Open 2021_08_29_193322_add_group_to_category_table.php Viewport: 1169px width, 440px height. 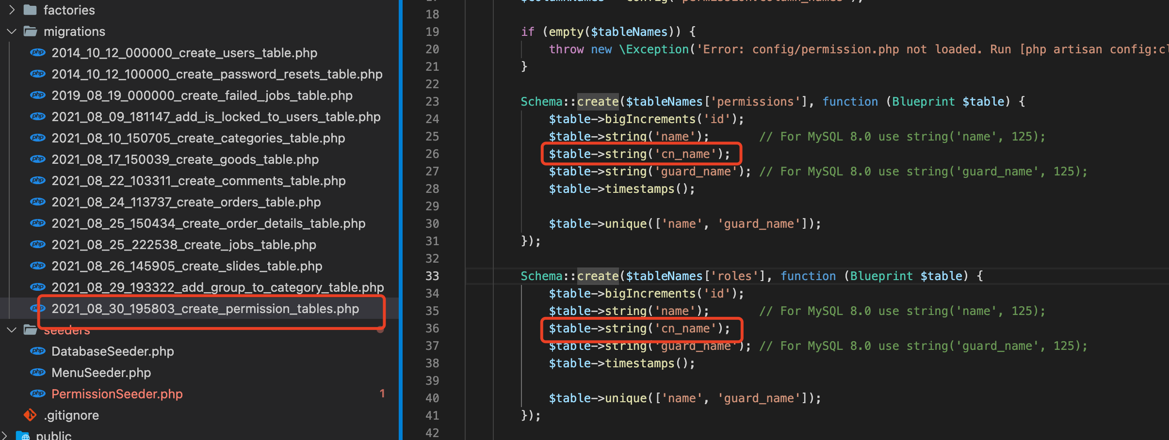coord(218,287)
